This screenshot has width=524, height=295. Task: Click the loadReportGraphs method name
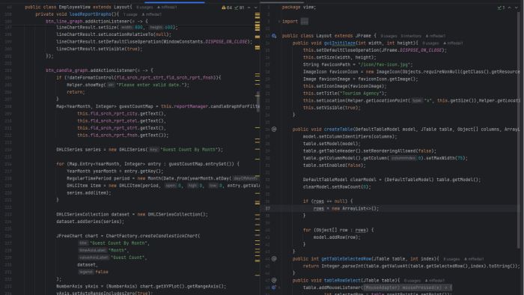[91, 14]
